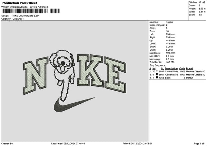
Task: Click the stitch count '5807' in row 2
Action: point(161,75)
